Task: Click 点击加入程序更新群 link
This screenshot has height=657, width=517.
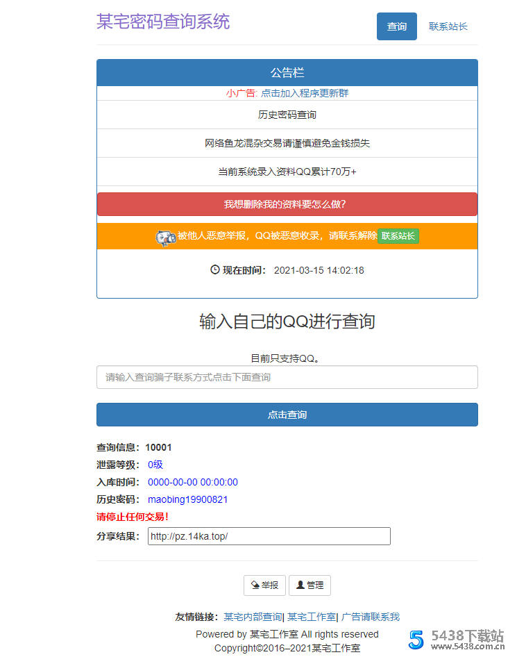Action: pos(305,93)
